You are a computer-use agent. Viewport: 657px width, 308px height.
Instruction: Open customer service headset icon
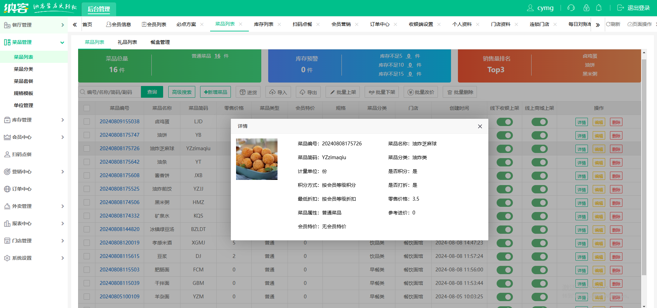(571, 8)
